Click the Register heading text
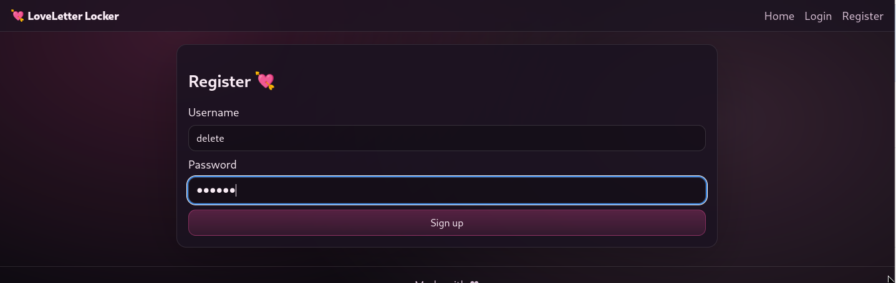This screenshot has height=283, width=896. [x=219, y=81]
